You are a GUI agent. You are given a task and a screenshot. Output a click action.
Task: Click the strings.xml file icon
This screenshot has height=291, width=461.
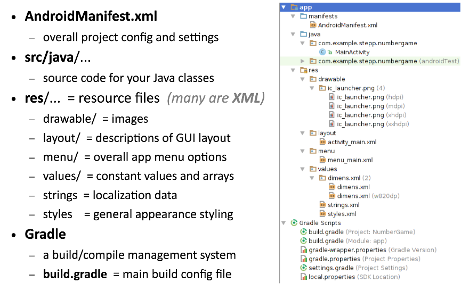pos(322,205)
